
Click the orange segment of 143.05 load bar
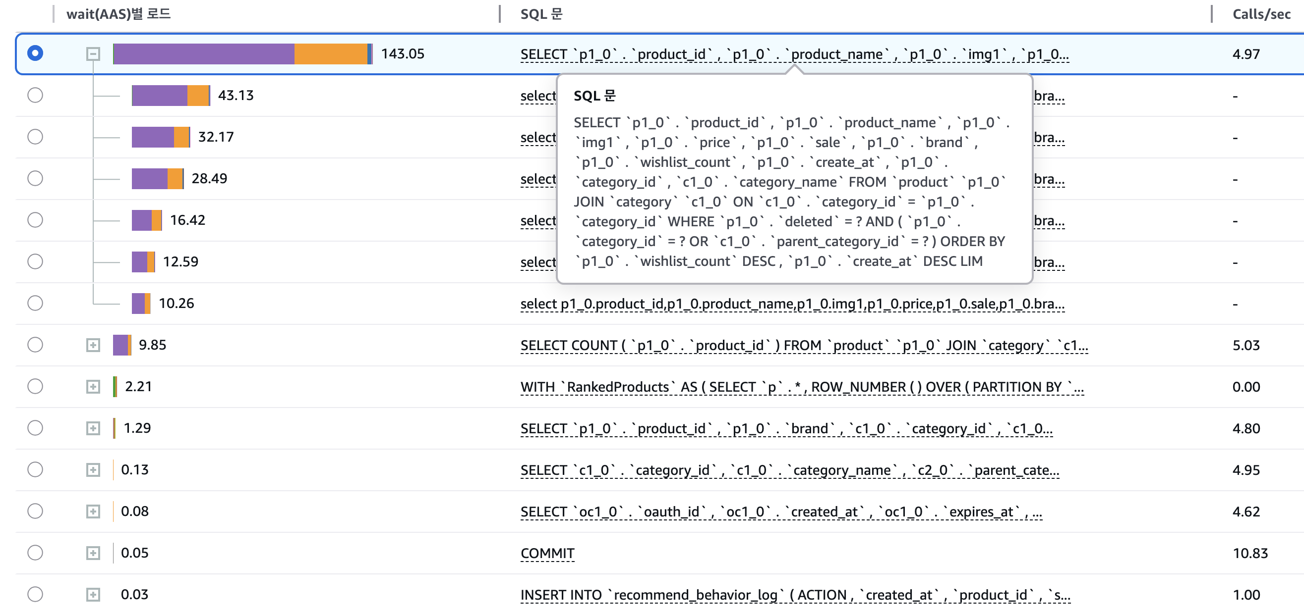click(x=331, y=53)
